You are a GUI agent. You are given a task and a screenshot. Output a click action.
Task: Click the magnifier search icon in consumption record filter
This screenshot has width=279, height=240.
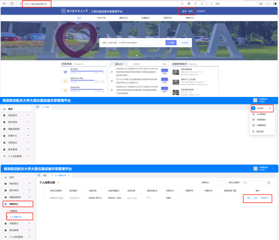tap(269, 182)
